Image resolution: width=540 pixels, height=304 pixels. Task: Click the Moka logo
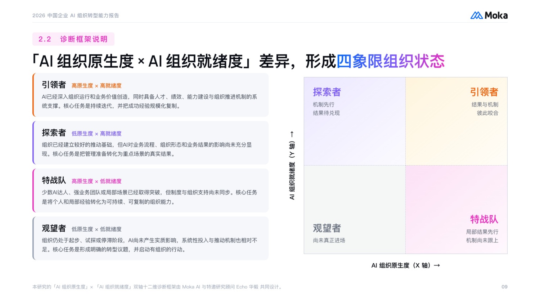pos(489,15)
